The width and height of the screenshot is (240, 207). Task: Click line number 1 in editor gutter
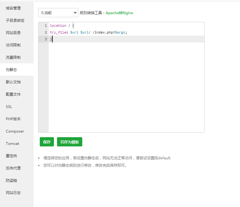click(46, 26)
